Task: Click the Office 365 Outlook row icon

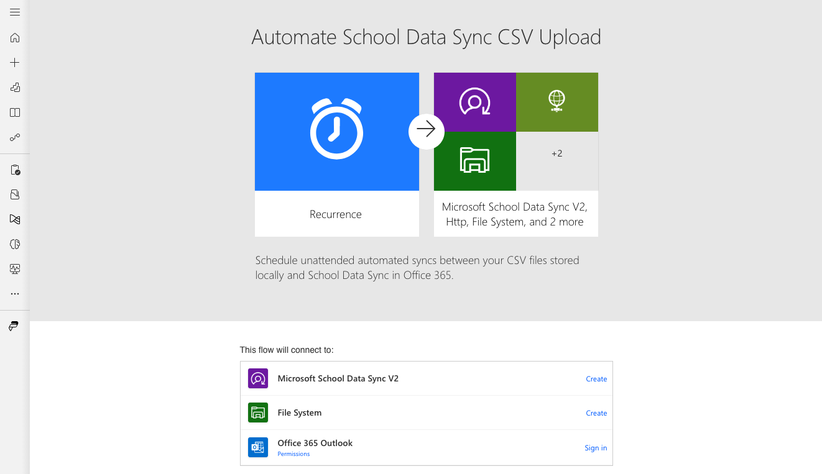Action: coord(258,447)
